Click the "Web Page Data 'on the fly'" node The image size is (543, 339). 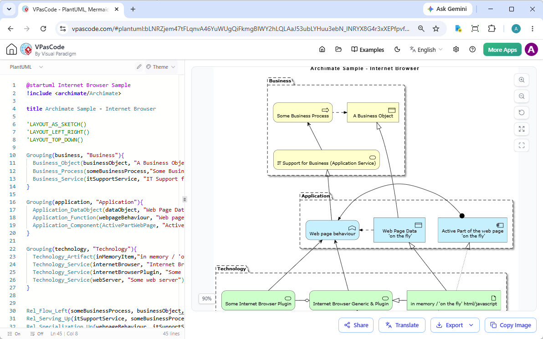pyautogui.click(x=400, y=230)
